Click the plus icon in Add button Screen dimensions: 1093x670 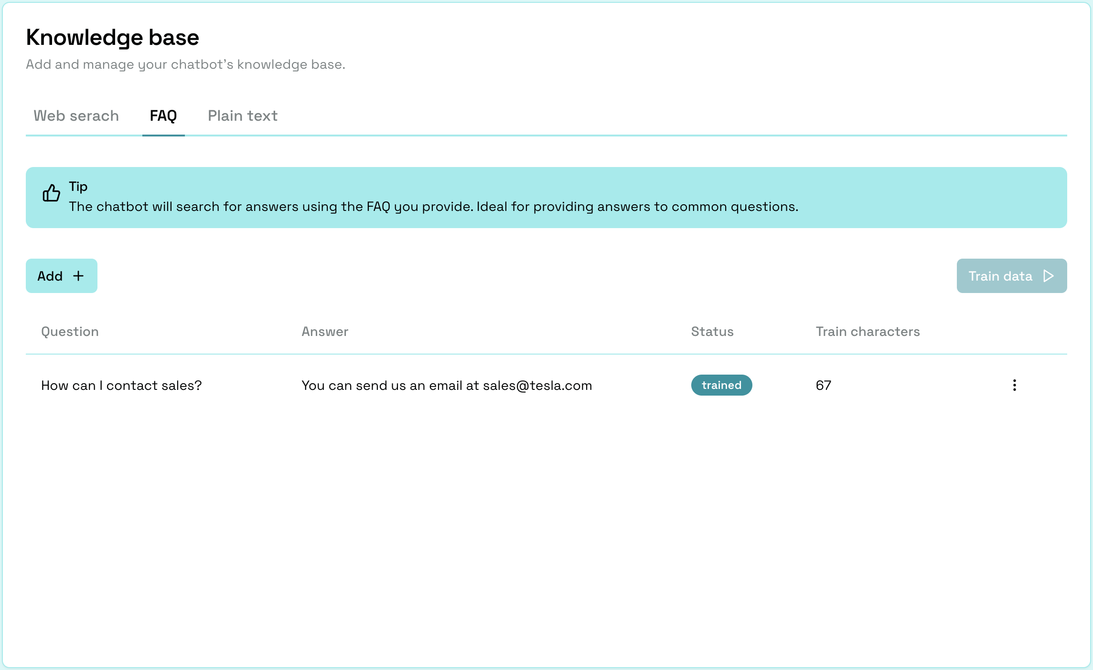tap(78, 276)
